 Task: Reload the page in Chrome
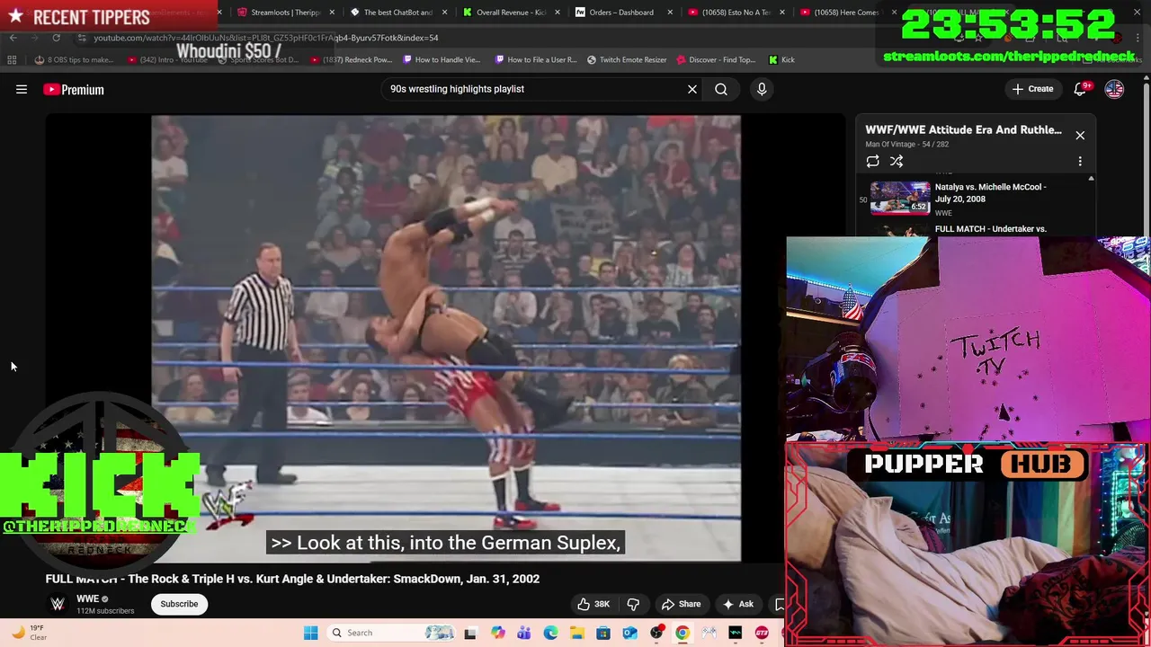[56, 38]
